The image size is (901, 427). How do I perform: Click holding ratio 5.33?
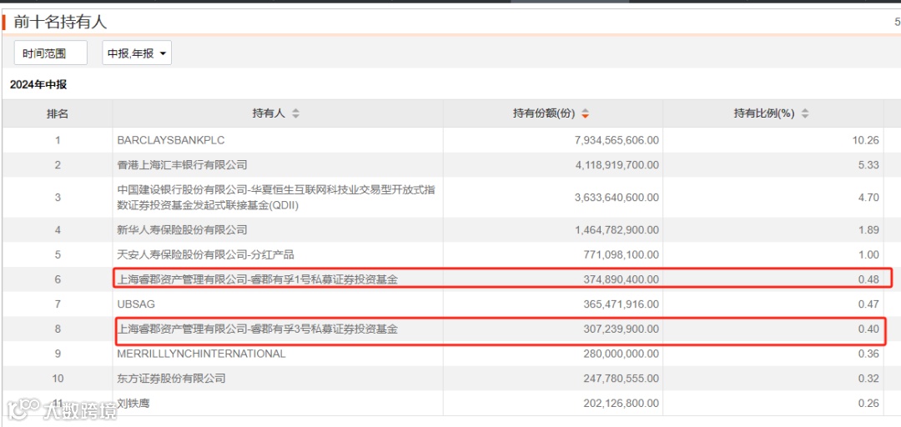tap(868, 165)
